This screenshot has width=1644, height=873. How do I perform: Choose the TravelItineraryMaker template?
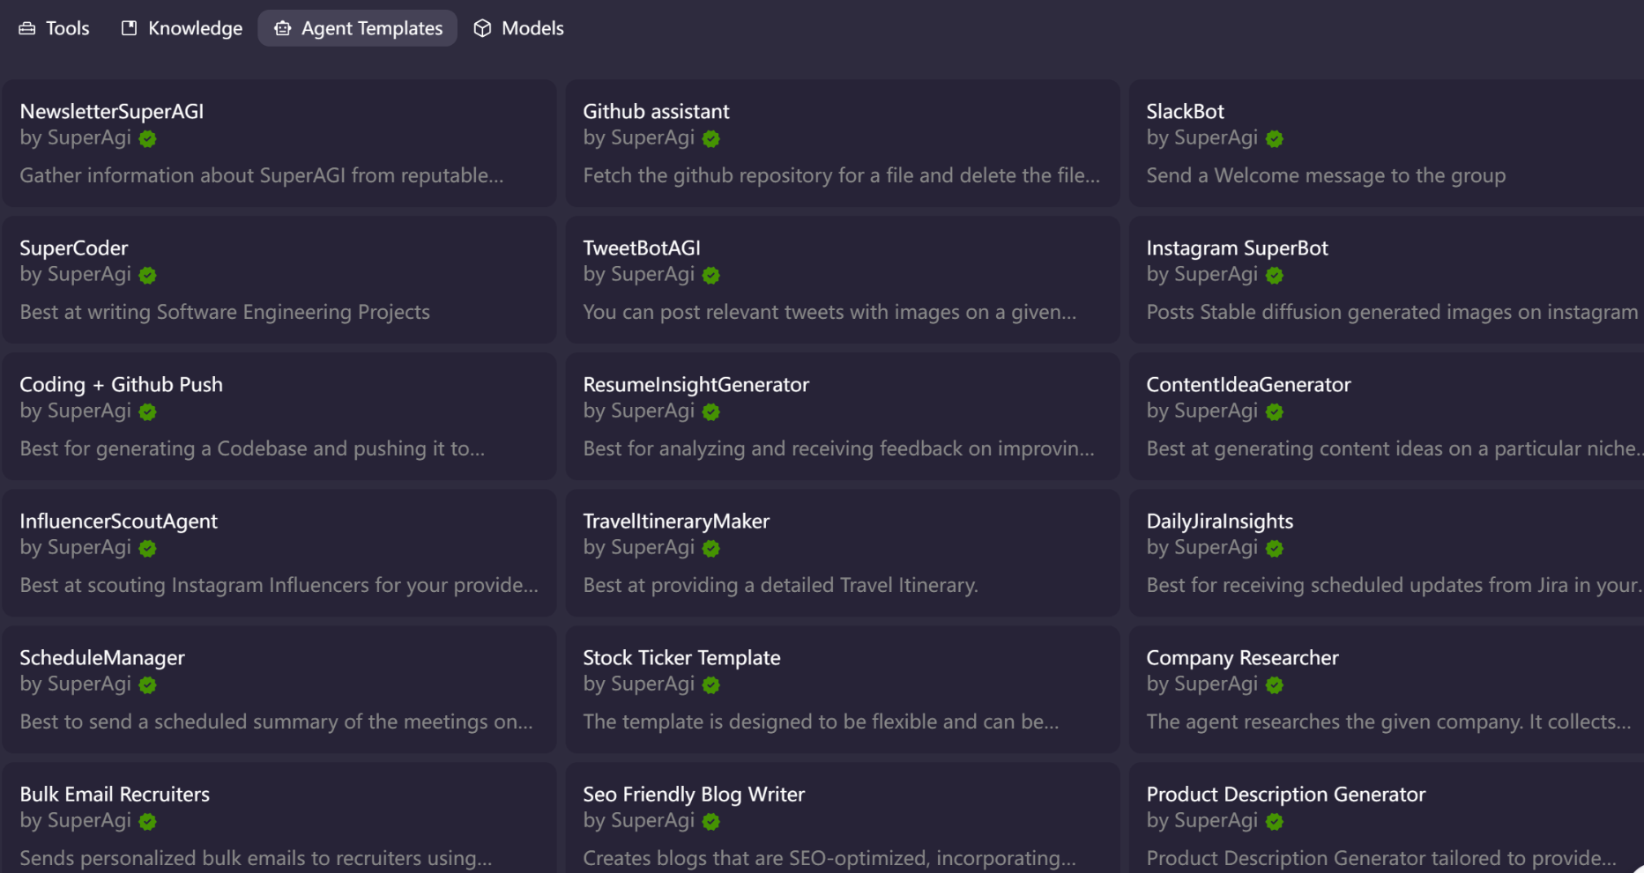pyautogui.click(x=842, y=553)
